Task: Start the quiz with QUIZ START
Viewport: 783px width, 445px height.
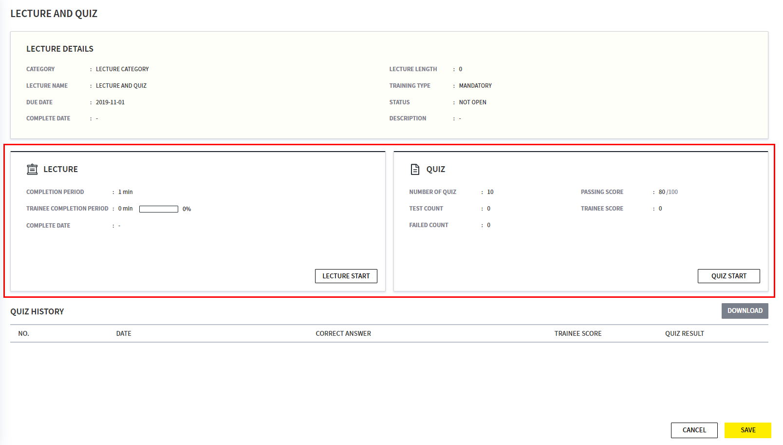Action: point(728,276)
